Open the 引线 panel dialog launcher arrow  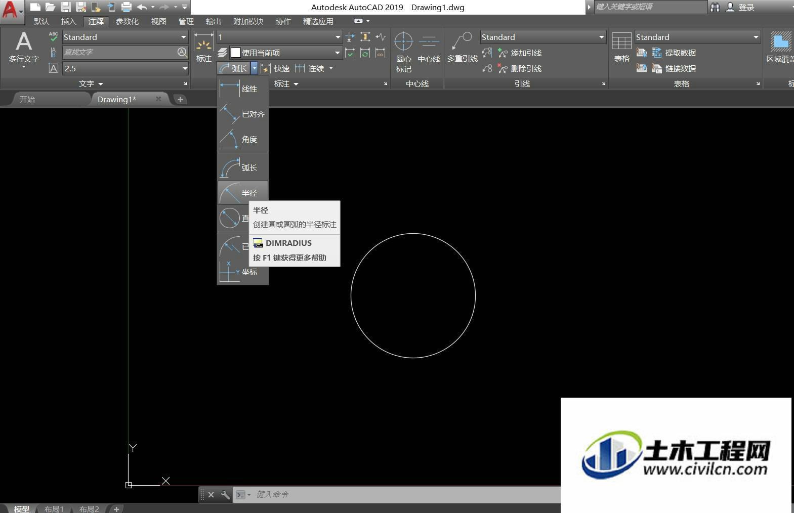[604, 84]
